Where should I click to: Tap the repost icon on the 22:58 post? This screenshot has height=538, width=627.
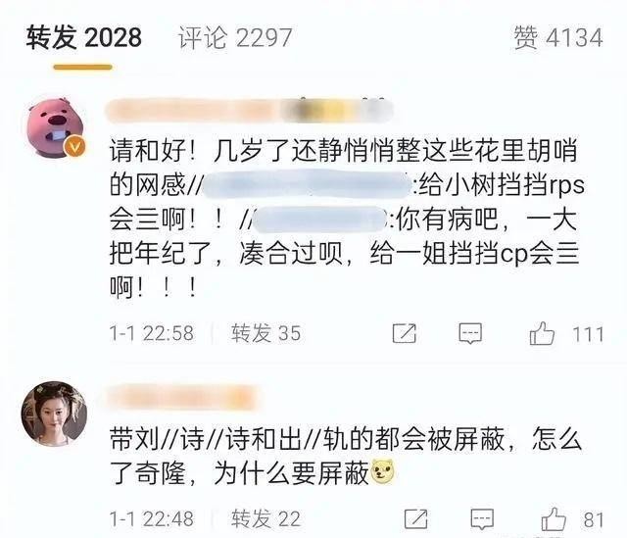(405, 333)
